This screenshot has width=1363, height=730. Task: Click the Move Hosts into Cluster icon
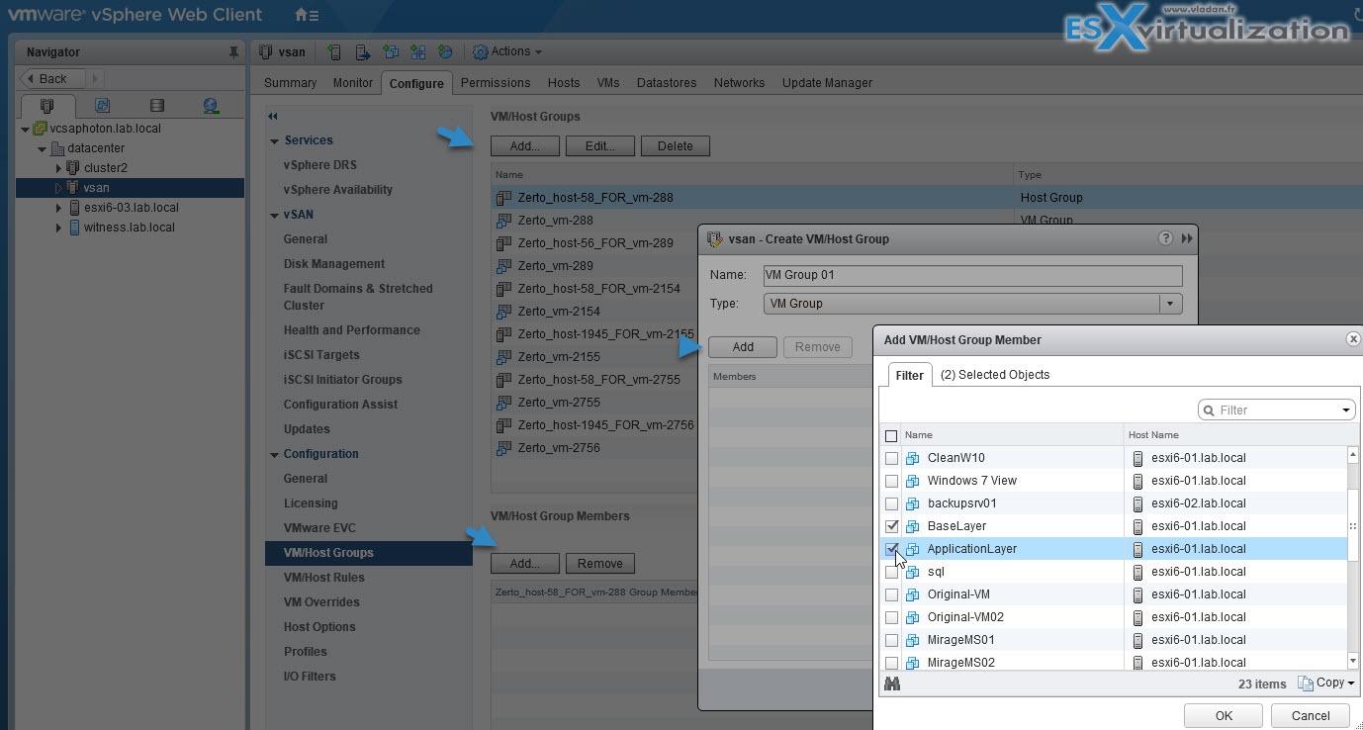pyautogui.click(x=363, y=51)
